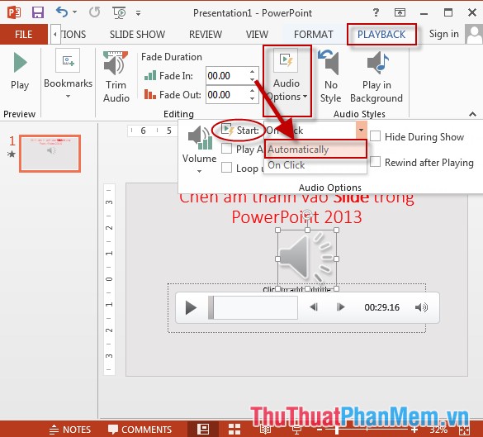The image size is (483, 437).
Task: Select slide 1 thumbnail
Action: point(50,153)
